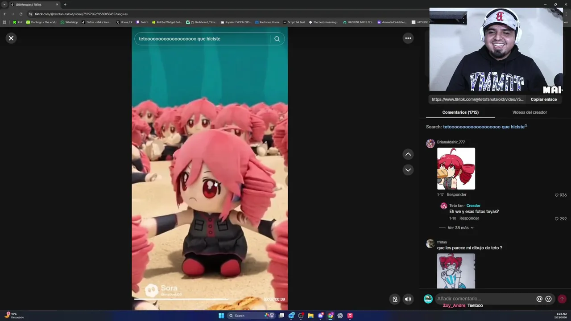
Task: Click the taskbar clock and date
Action: coord(561,316)
